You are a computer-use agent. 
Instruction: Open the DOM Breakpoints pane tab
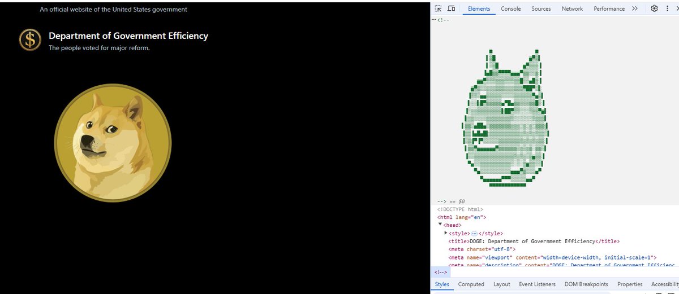click(586, 284)
